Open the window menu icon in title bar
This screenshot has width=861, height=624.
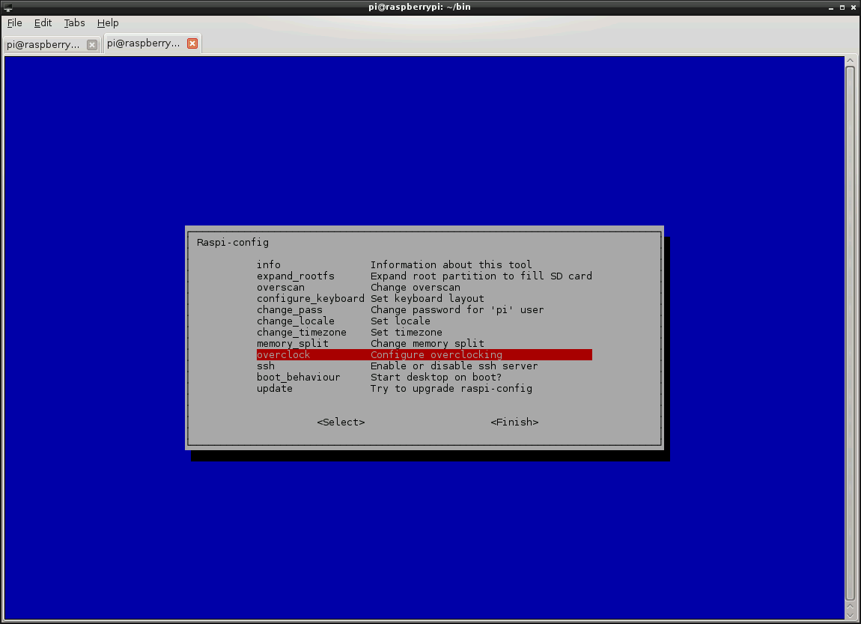pyautogui.click(x=7, y=7)
